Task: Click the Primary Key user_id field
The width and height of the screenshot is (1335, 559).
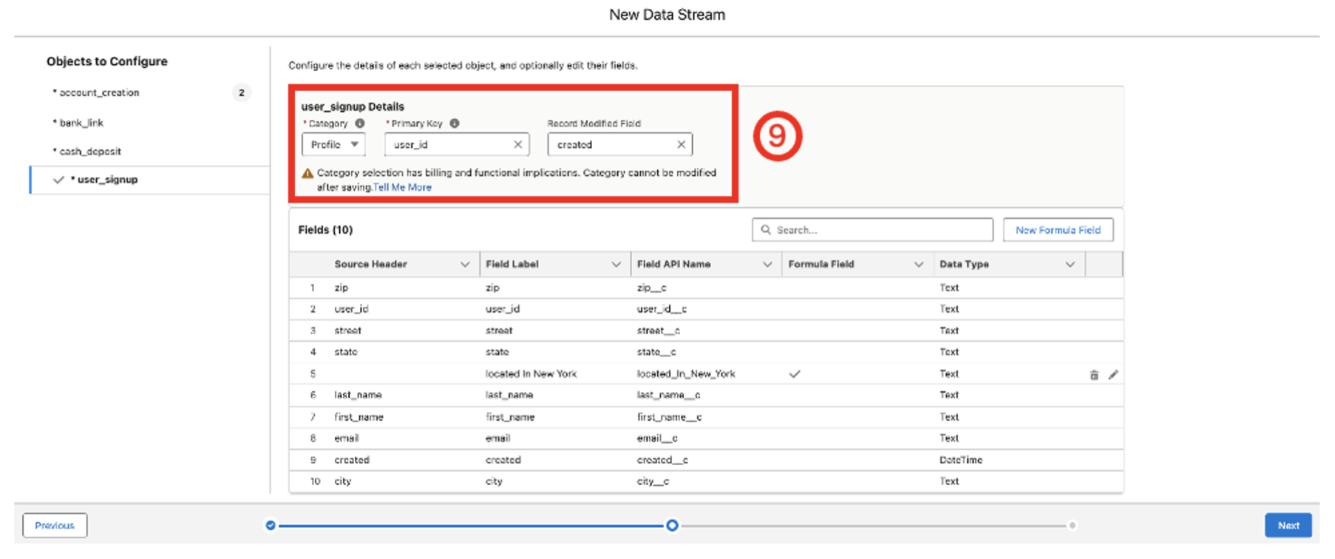Action: [x=457, y=145]
